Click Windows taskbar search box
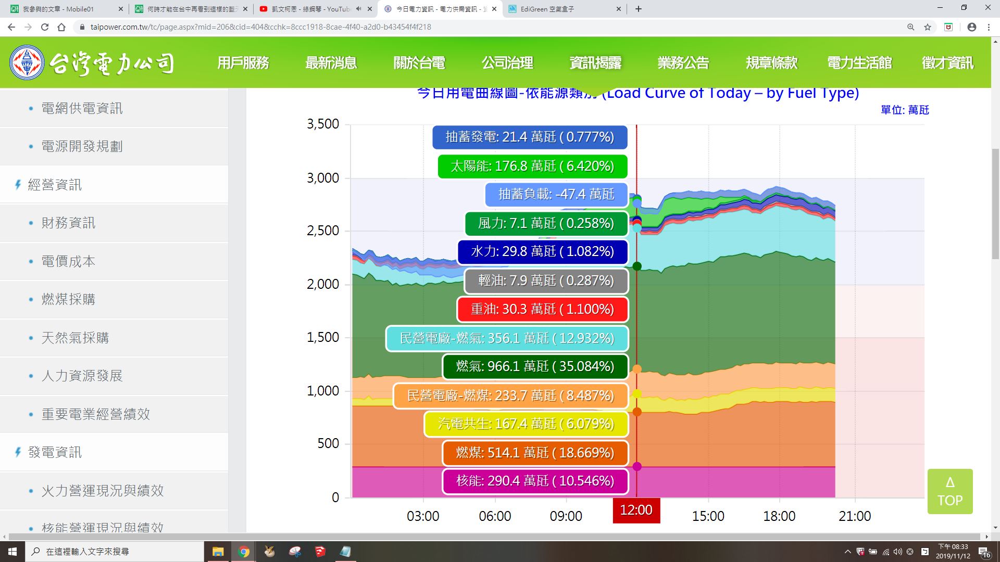Viewport: 1000px width, 562px height. click(115, 552)
